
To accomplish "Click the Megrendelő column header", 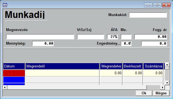I will 62,66.
